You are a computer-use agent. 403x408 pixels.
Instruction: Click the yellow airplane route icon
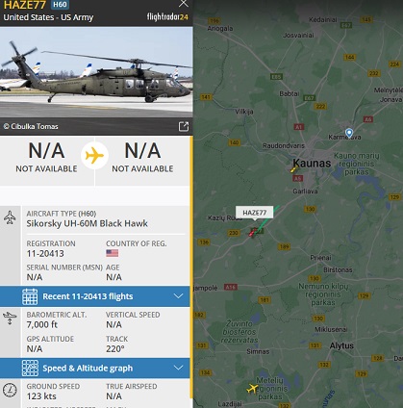pyautogui.click(x=94, y=156)
